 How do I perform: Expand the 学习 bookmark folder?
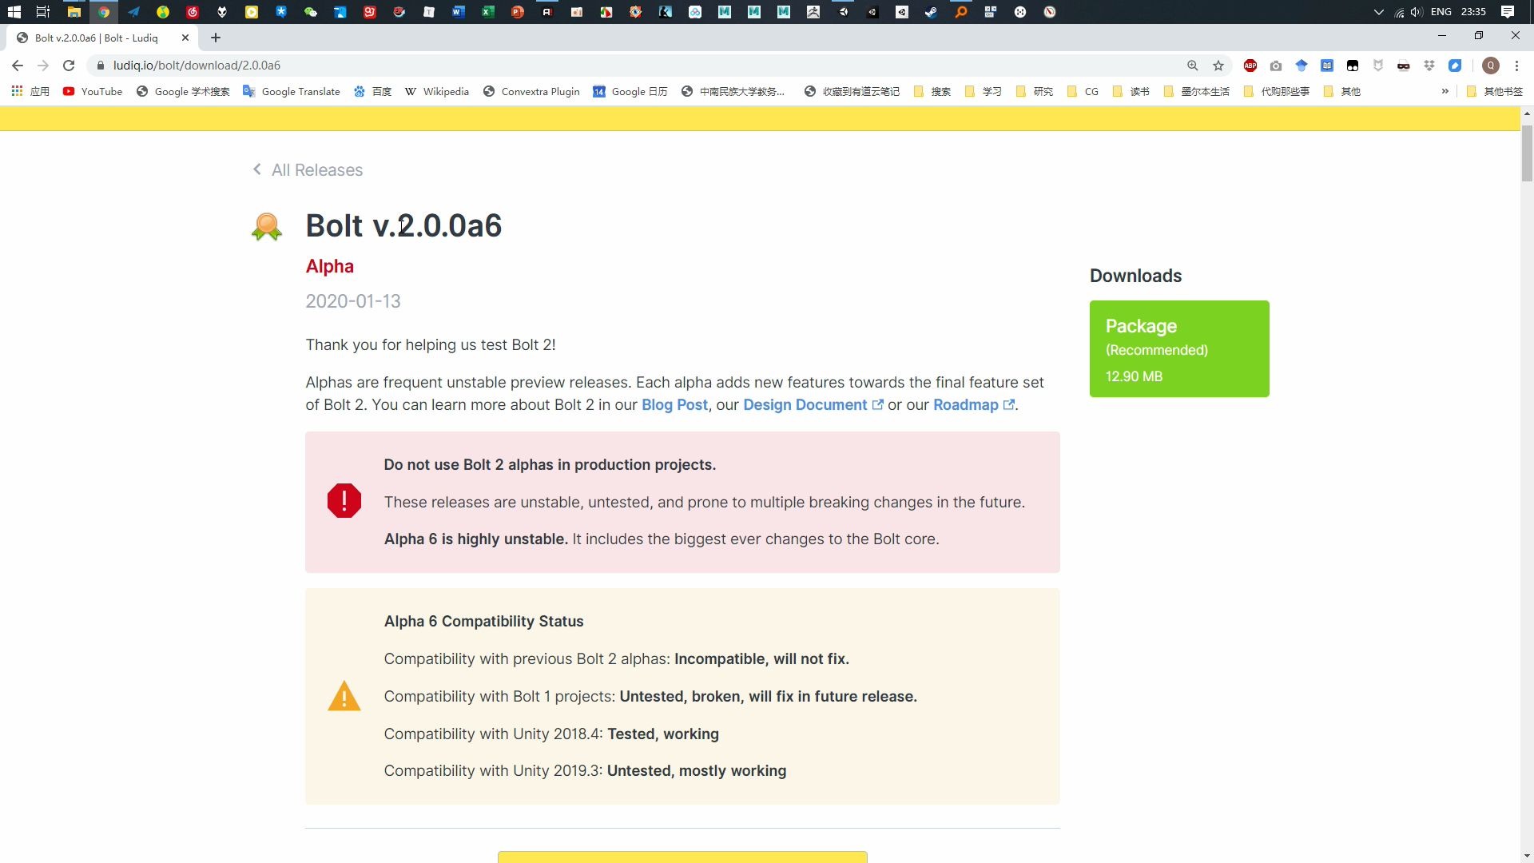[x=983, y=91]
